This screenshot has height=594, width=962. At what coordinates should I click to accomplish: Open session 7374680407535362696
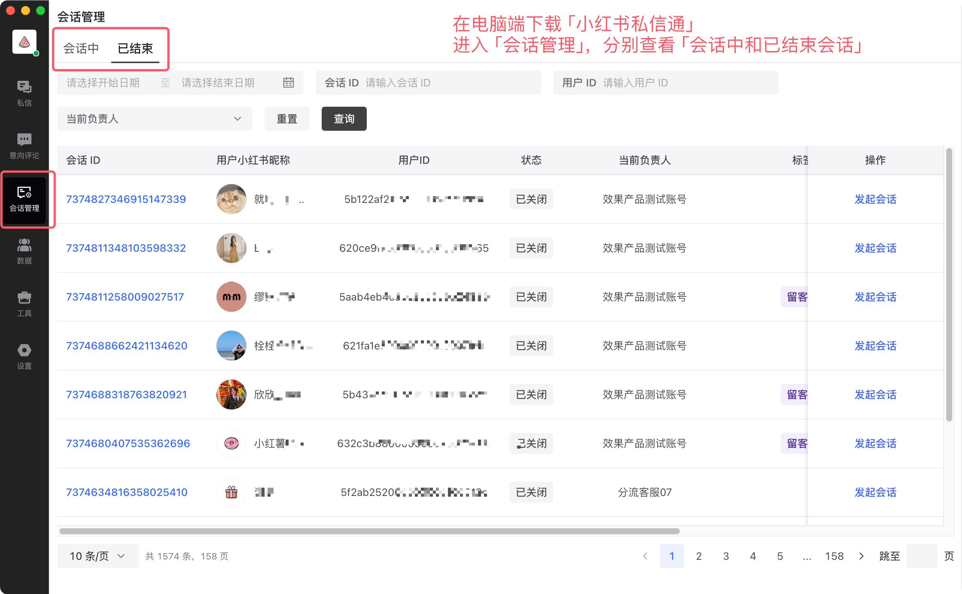128,443
